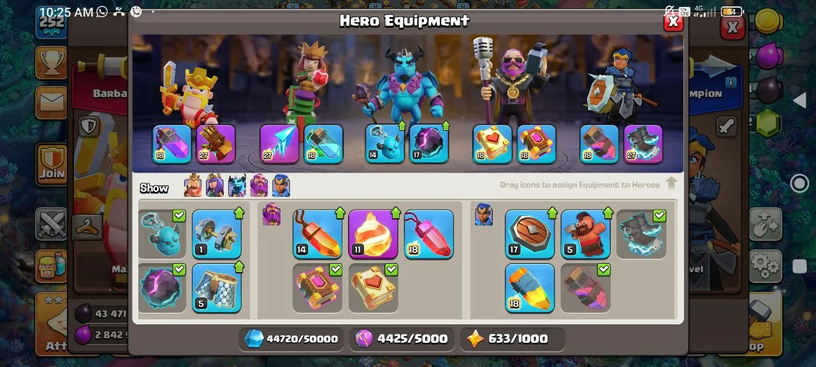Tap the equipped dark orb in the list
The height and width of the screenshot is (367, 816).
pos(162,288)
